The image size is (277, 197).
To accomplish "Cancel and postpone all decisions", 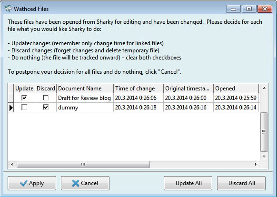I will click(x=85, y=183).
